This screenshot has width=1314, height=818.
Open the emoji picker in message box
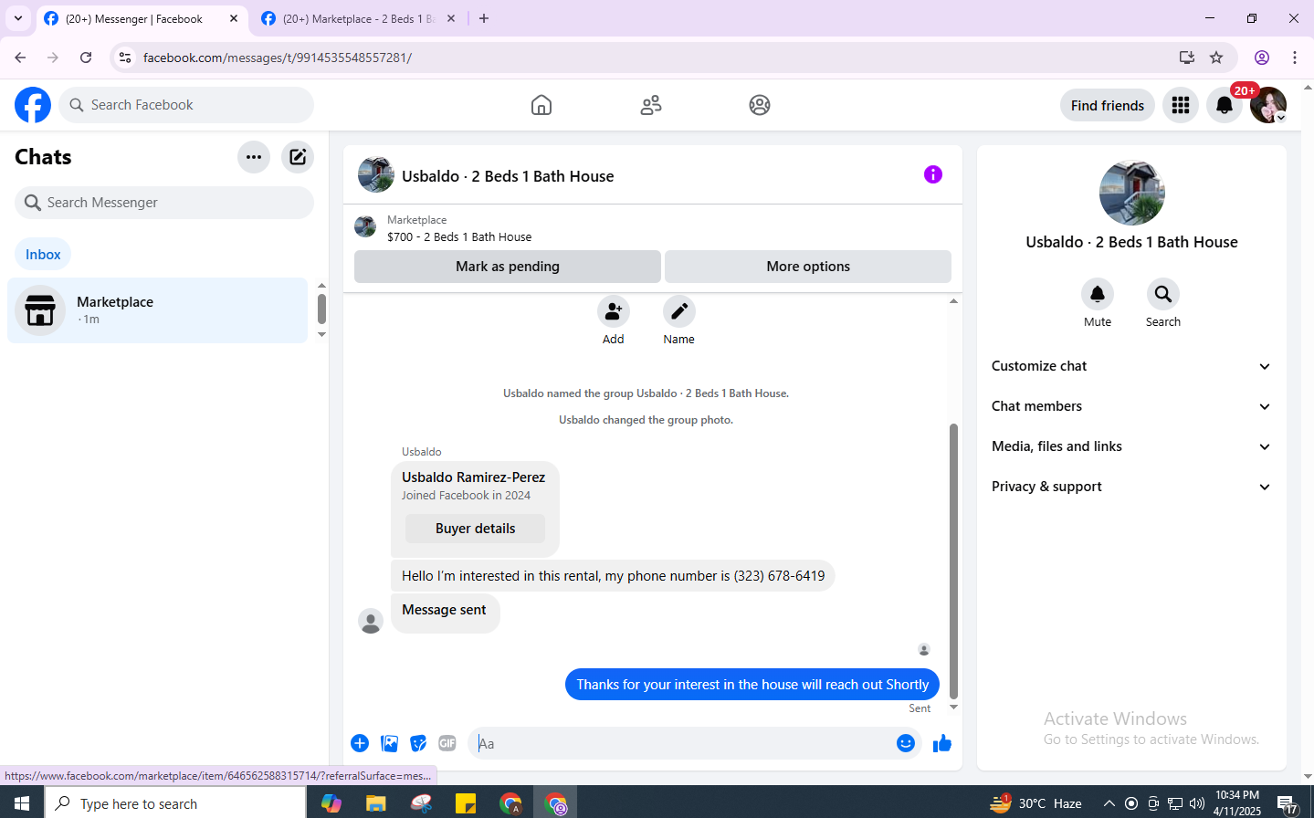(906, 743)
